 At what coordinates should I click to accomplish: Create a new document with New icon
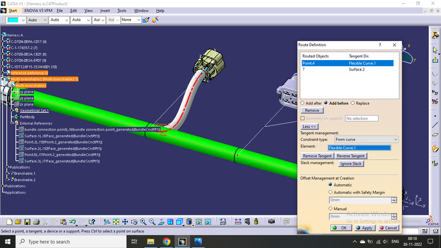(x=9, y=222)
